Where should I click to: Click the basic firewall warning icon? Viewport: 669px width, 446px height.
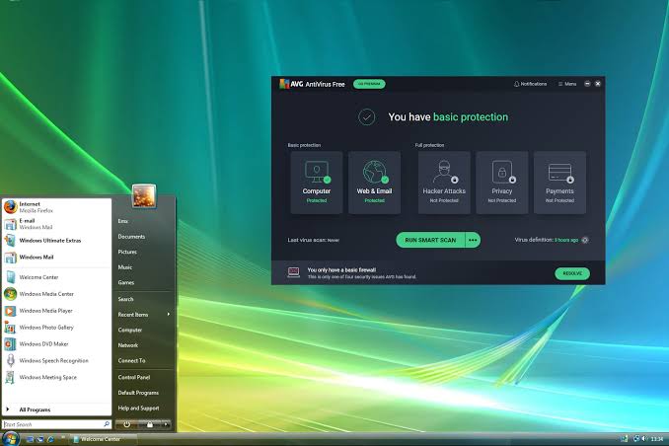[293, 272]
